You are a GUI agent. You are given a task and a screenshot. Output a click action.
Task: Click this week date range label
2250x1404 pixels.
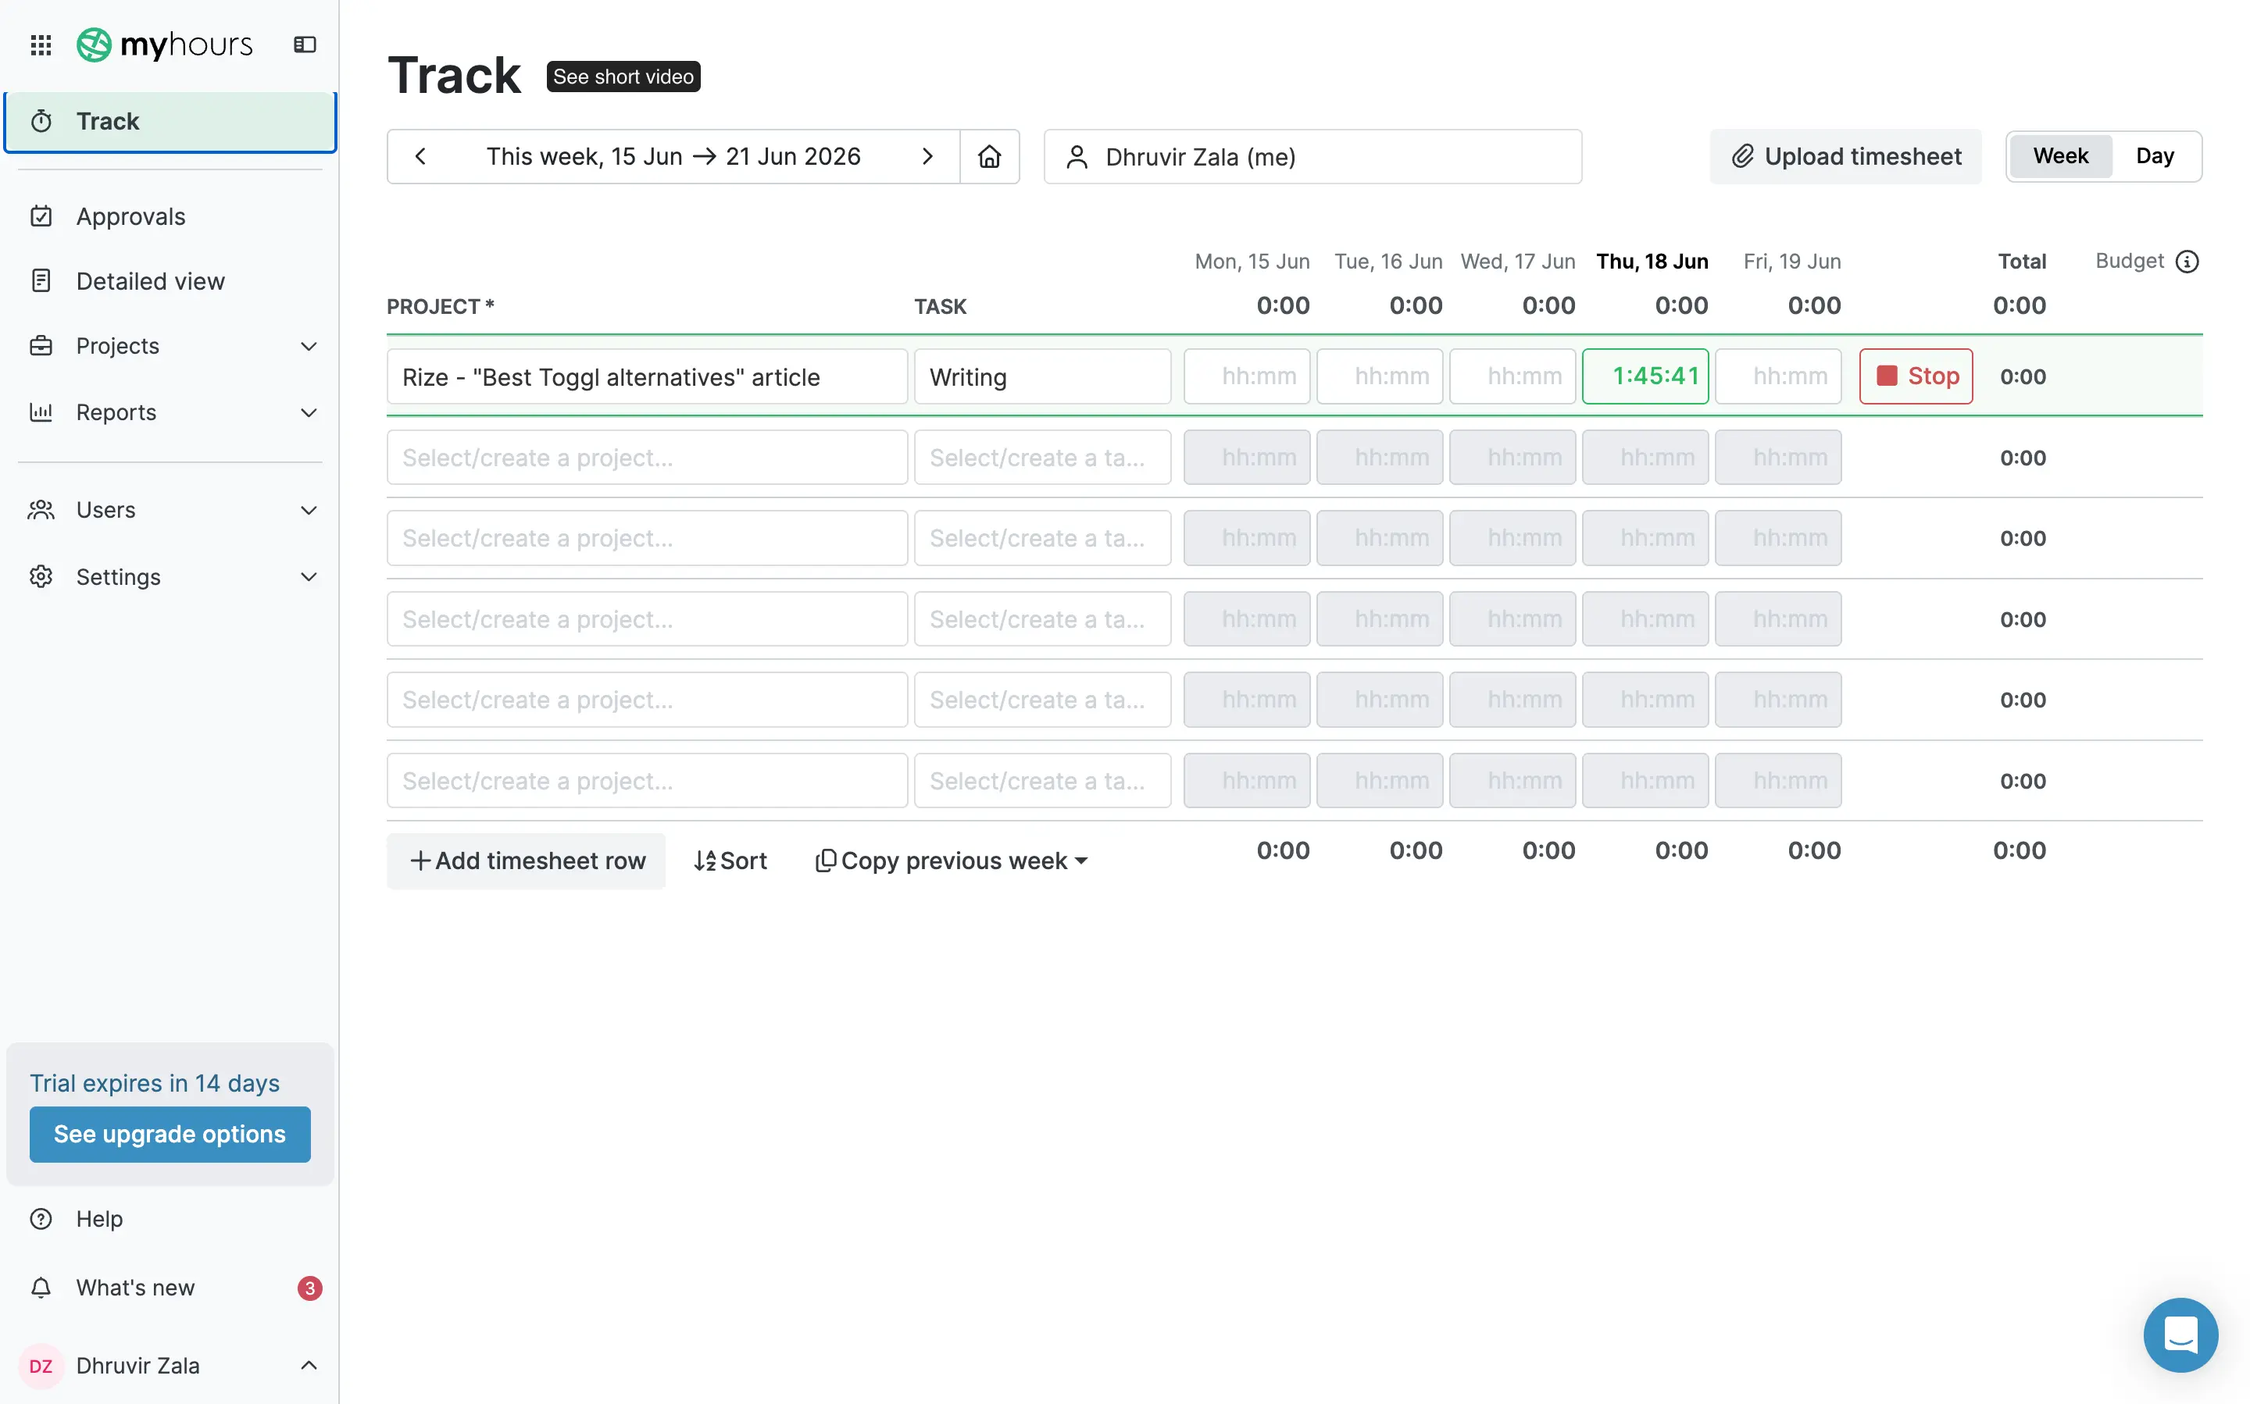tap(673, 156)
